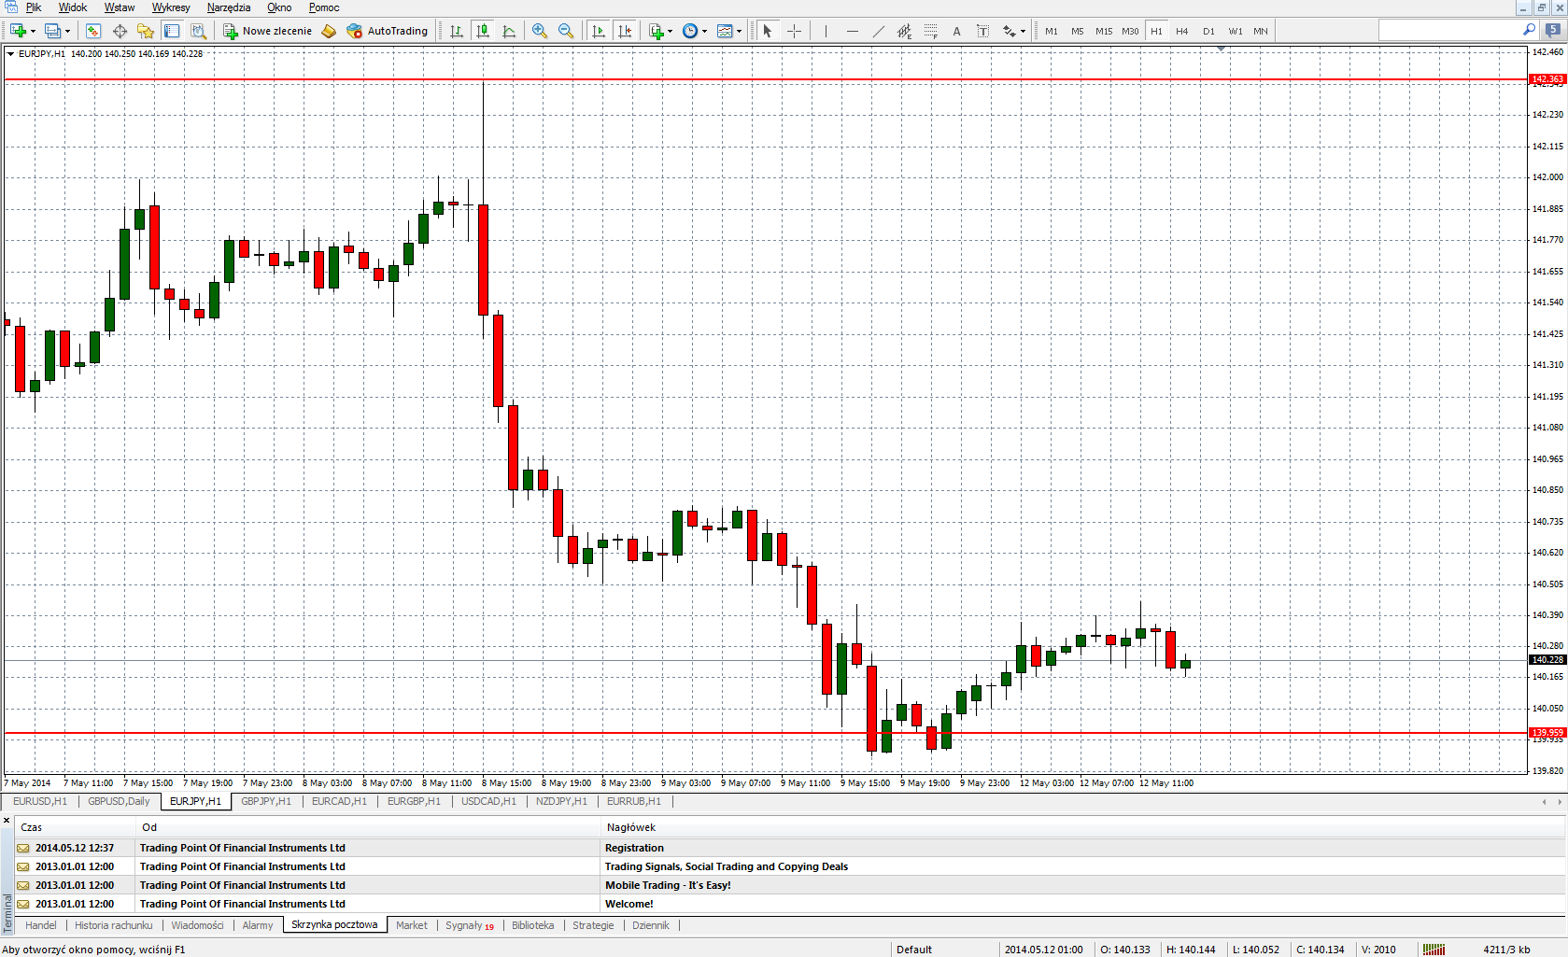Select the vertical line drawing tool
Viewport: 1568px width, 957px height.
tap(826, 31)
